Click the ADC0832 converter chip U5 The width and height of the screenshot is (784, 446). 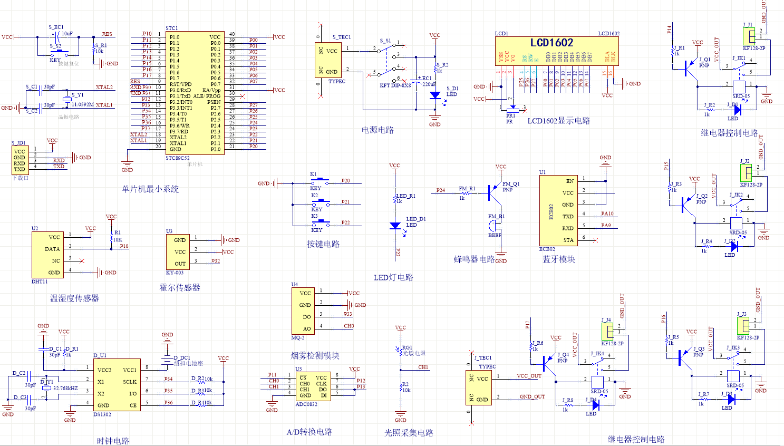[x=313, y=387]
